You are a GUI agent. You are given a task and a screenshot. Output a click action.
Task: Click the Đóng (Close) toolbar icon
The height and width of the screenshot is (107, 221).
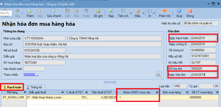190,13
